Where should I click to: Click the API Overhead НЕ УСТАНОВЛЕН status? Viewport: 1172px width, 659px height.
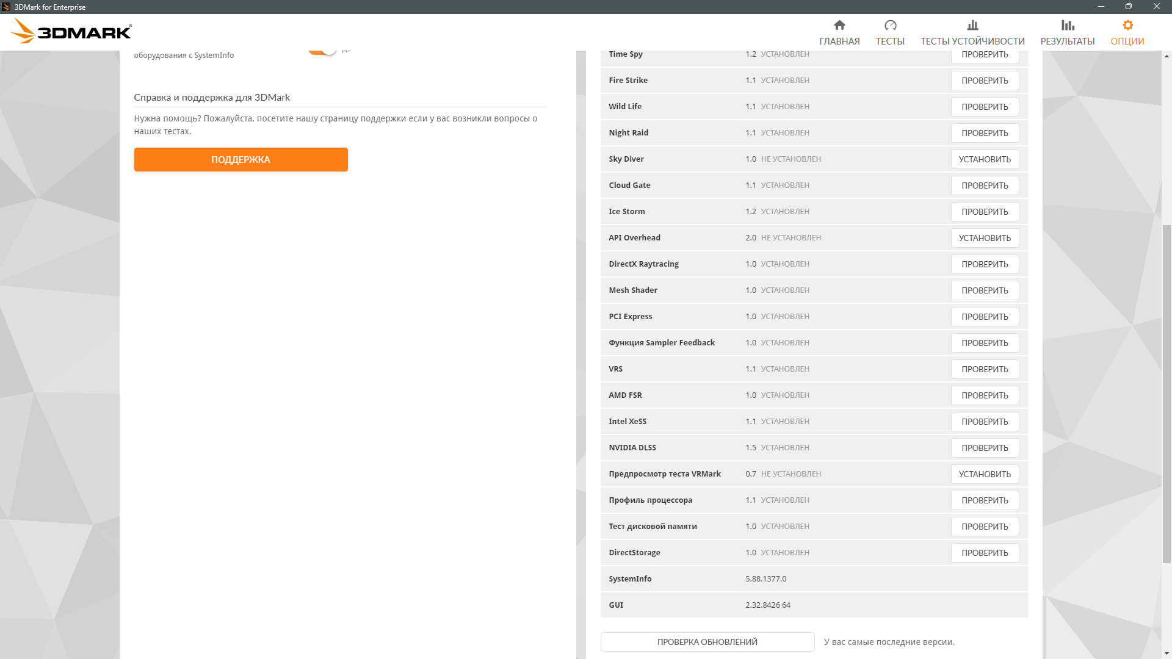pyautogui.click(x=790, y=237)
